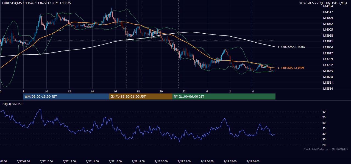Click RSI scale value 60
The image size is (351, 164).
[324, 123]
